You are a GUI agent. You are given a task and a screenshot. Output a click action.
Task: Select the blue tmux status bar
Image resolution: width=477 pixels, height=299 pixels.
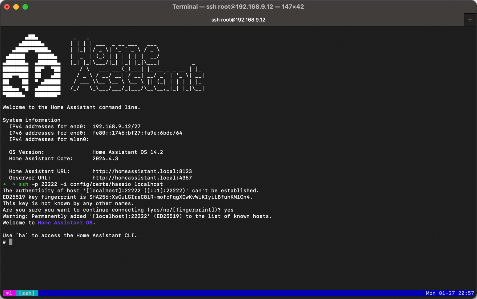pos(217,293)
